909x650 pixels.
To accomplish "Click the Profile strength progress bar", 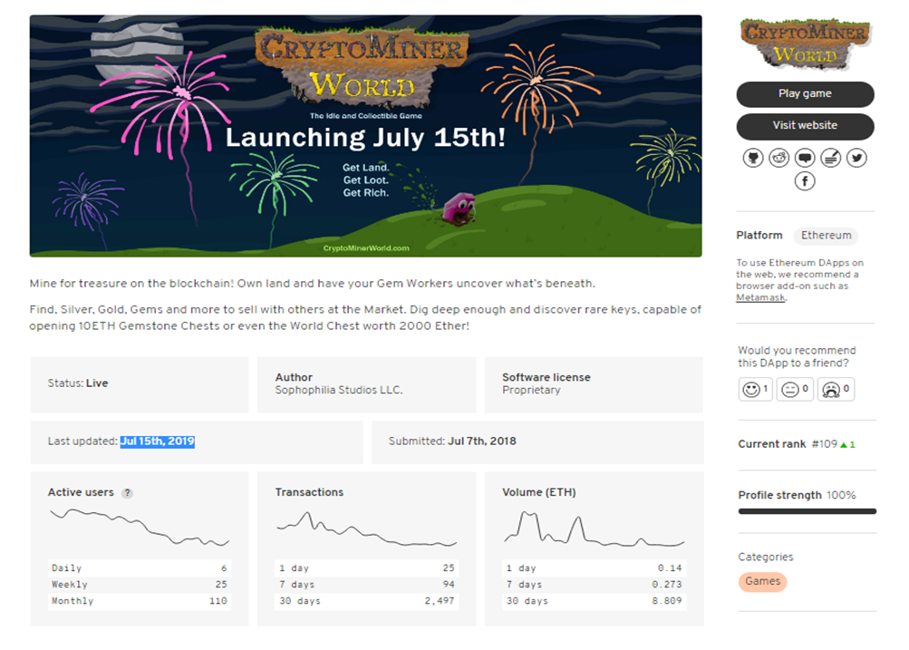I will (807, 511).
